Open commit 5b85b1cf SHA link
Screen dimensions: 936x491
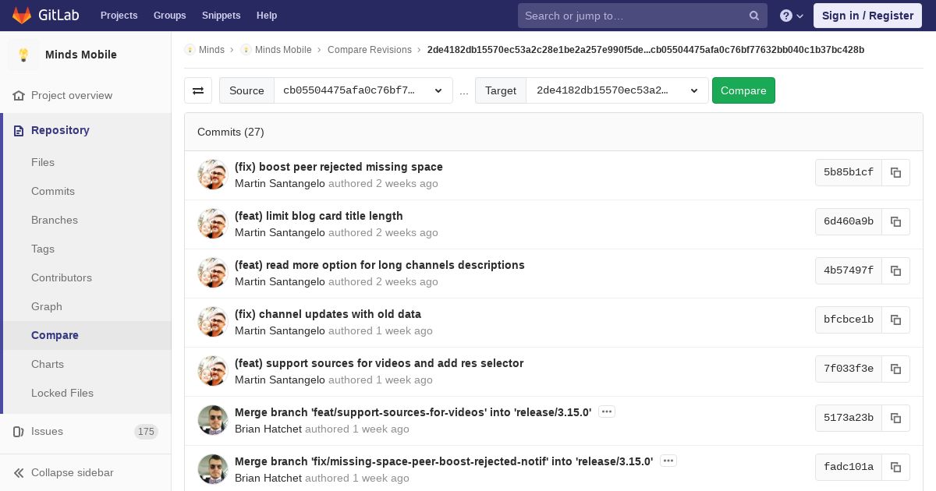coord(849,172)
